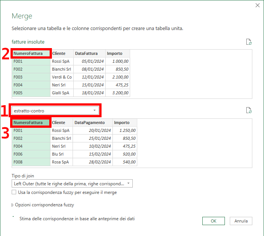Select Cliente column in estratto-contro table
The width and height of the screenshot is (264, 236).
61,123
